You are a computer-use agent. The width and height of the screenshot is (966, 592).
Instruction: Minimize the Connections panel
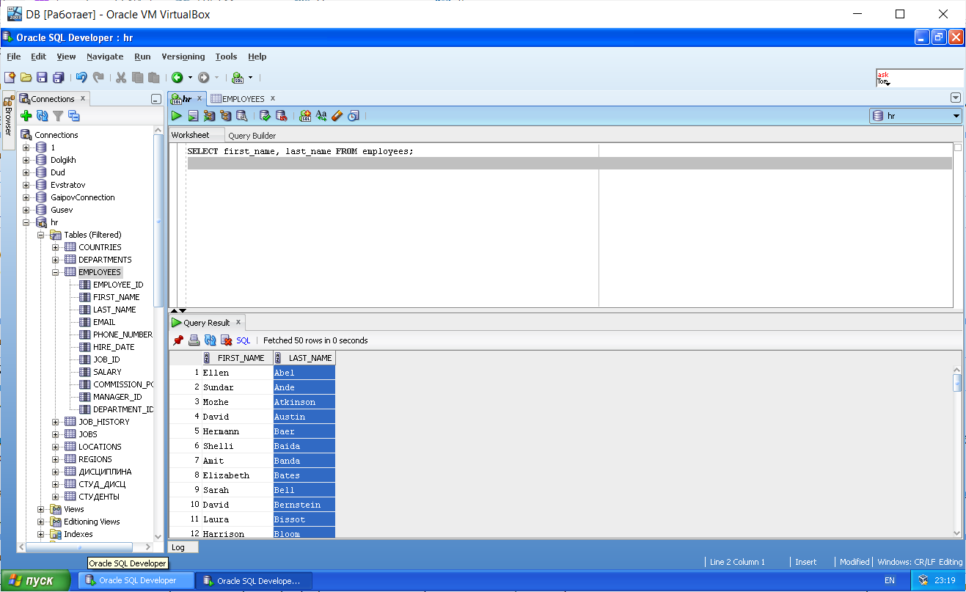(155, 99)
